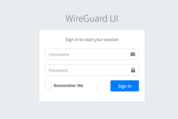Viewport: 178px width, 119px height.
Task: Click the Sign In button label text
Action: 125,86
